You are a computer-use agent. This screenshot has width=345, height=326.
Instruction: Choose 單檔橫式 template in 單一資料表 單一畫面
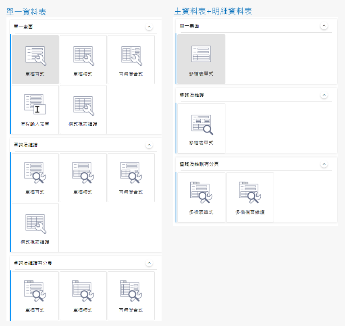click(x=83, y=59)
